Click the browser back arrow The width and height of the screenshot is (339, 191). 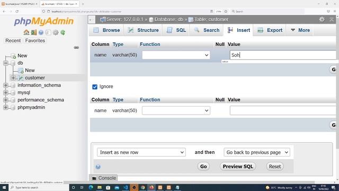coord(4,11)
